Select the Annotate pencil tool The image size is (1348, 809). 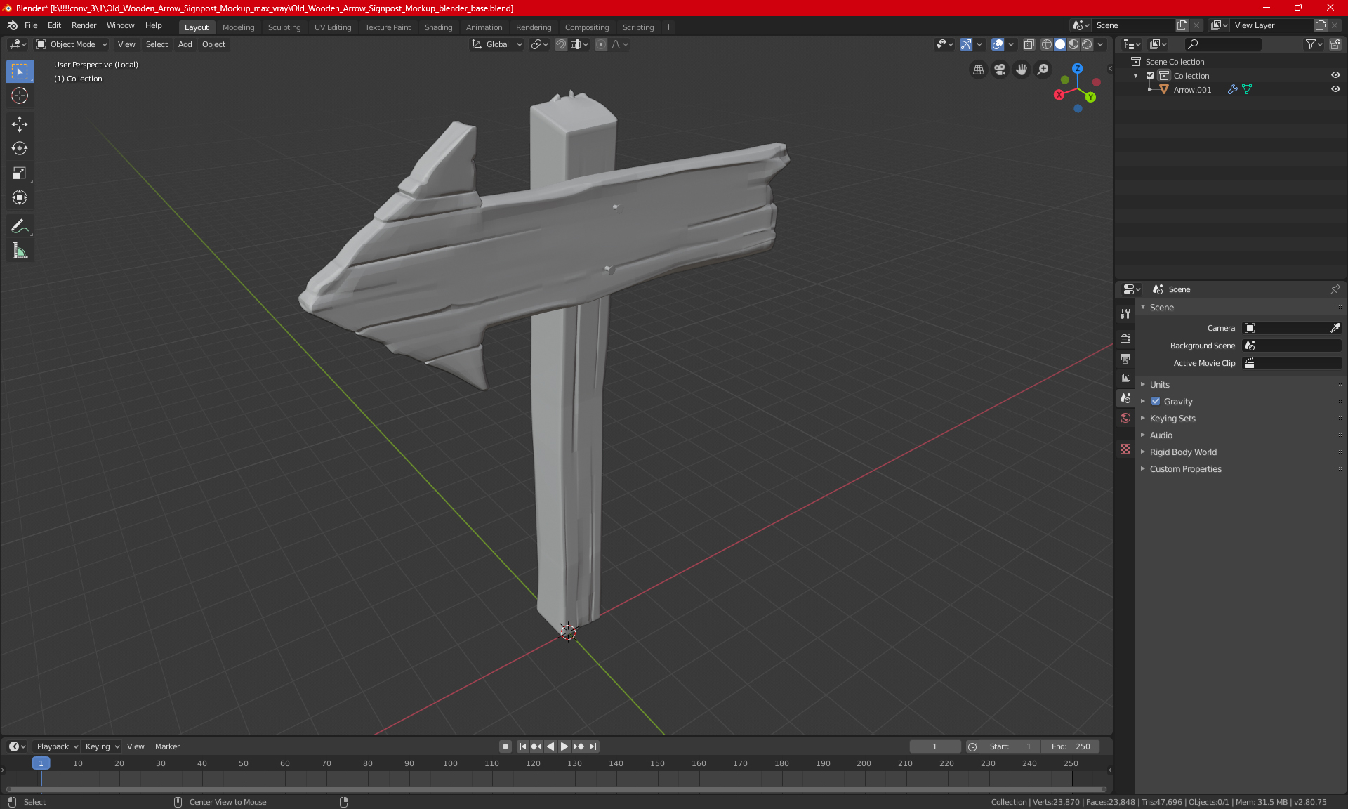[20, 226]
